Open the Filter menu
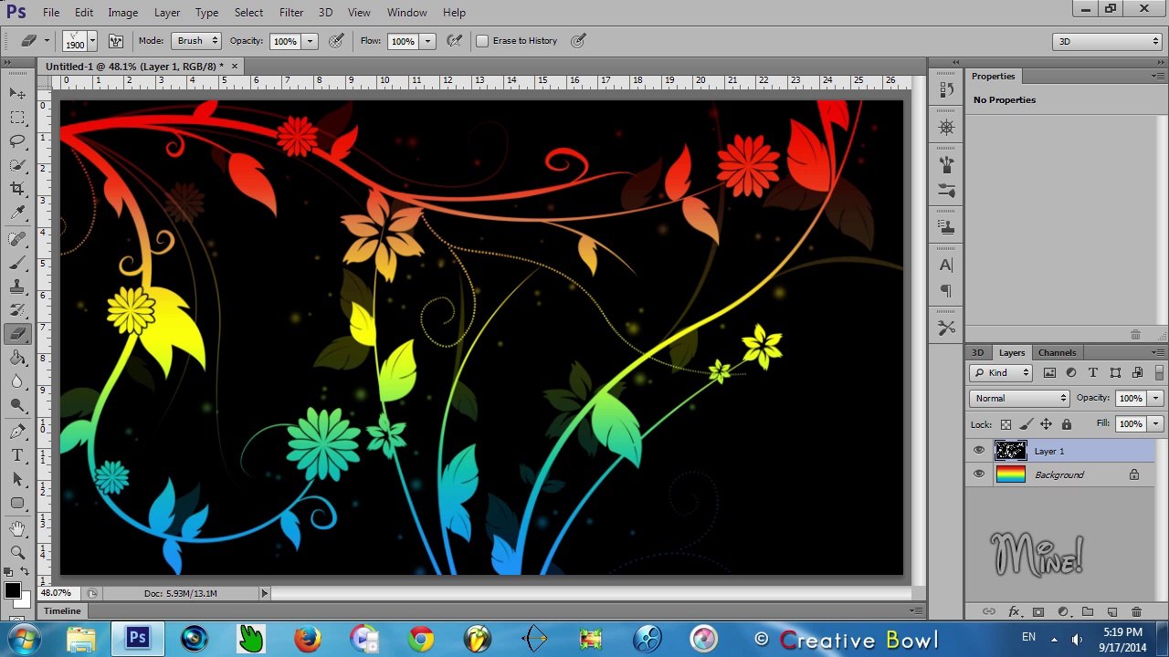The image size is (1169, 657). 291,13
